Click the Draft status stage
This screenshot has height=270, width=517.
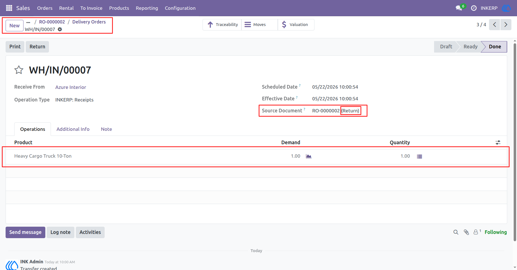(x=446, y=47)
